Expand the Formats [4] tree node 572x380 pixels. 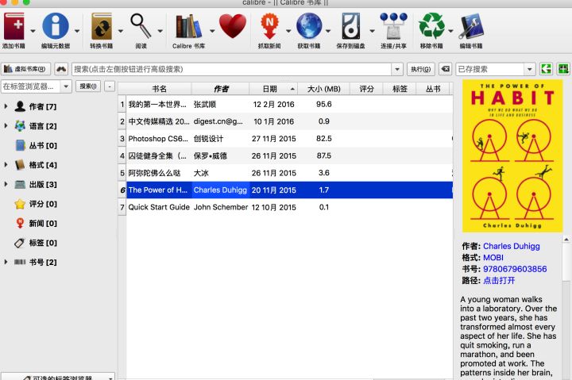tap(6, 165)
